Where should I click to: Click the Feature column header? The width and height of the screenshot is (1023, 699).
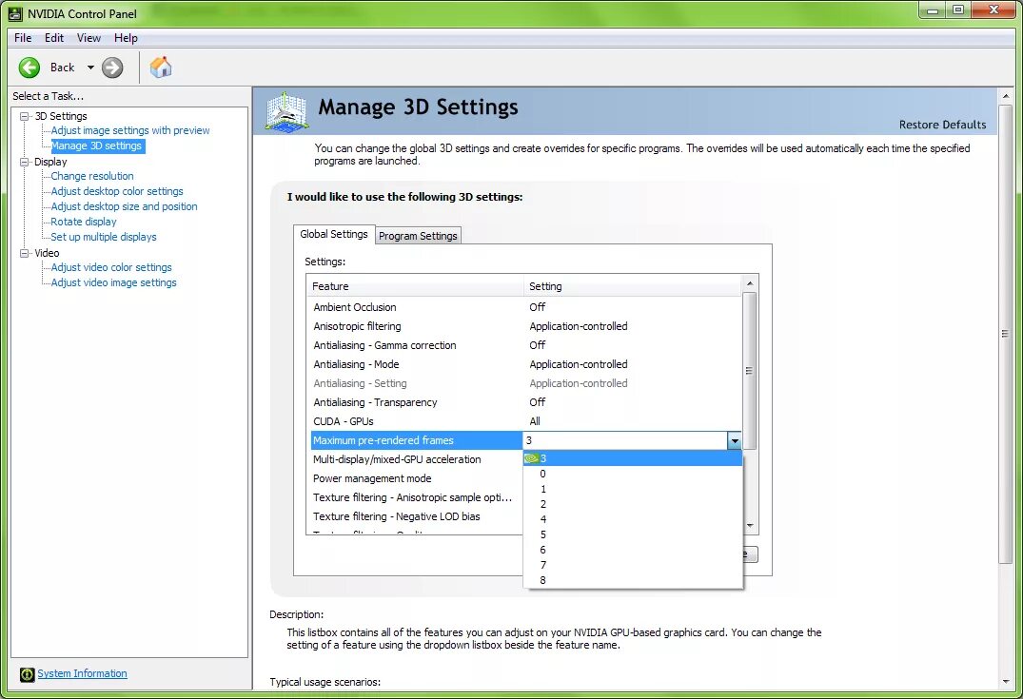[x=415, y=286]
